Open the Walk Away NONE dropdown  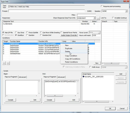coord(126,67)
